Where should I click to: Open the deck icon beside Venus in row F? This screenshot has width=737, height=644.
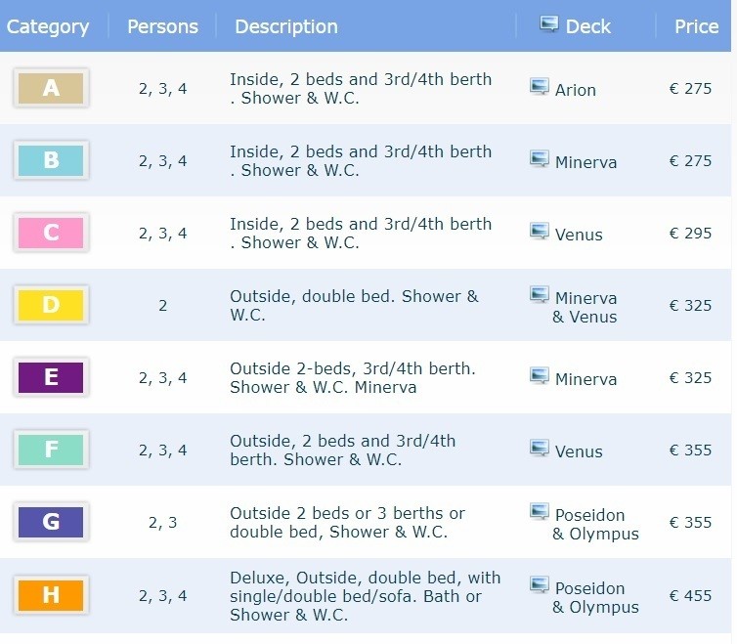(540, 448)
